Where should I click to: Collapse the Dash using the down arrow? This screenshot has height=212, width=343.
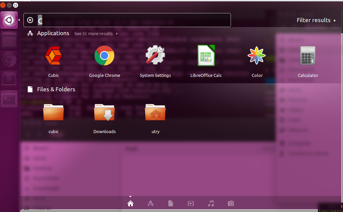(x=130, y=197)
